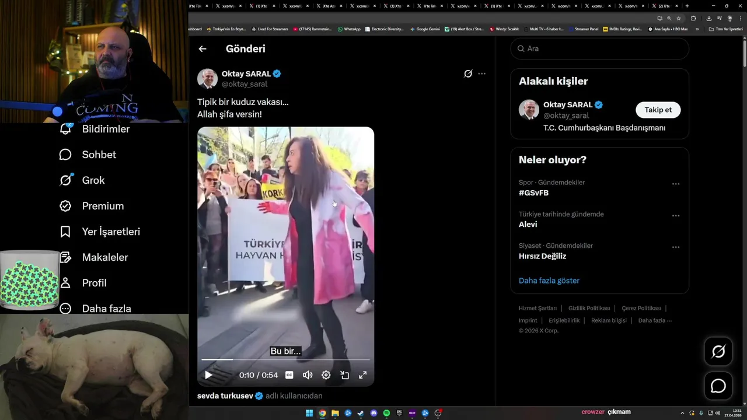747x420 pixels.
Task: Open more options for Alevi trend
Action: click(x=676, y=215)
